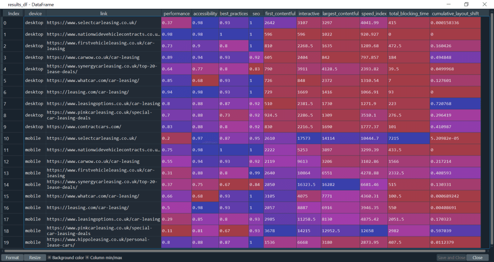
Task: Click the Resize button
Action: (x=35, y=258)
